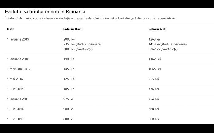Screen dimensions: 214x133
Task: Click the "1050 Lei" gross salary cell
Action: click(x=69, y=89)
